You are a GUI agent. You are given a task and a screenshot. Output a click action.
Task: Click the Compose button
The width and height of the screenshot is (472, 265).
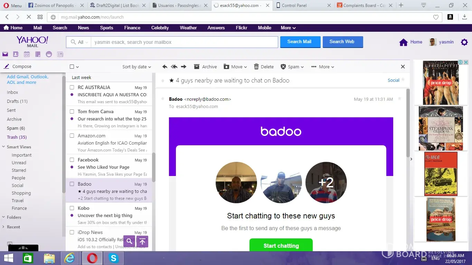pos(17,67)
